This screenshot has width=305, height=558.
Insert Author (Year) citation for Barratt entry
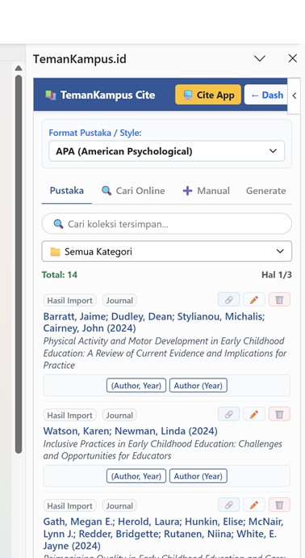pyautogui.click(x=198, y=386)
